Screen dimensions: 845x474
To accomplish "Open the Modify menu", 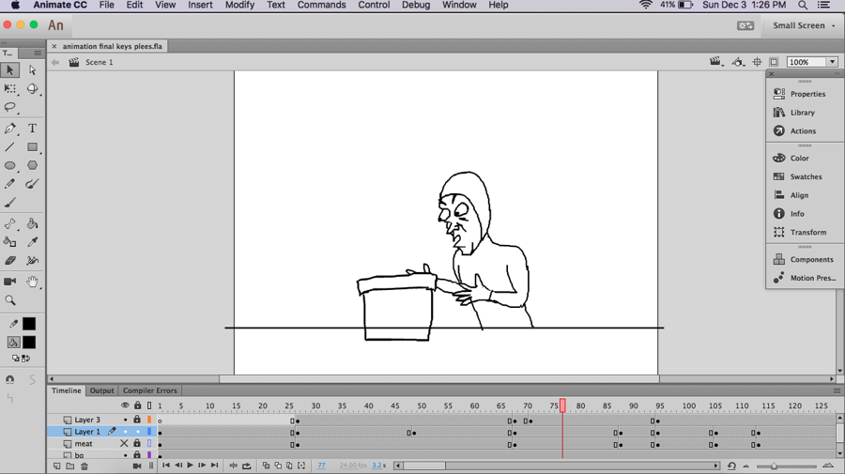I will tap(239, 5).
